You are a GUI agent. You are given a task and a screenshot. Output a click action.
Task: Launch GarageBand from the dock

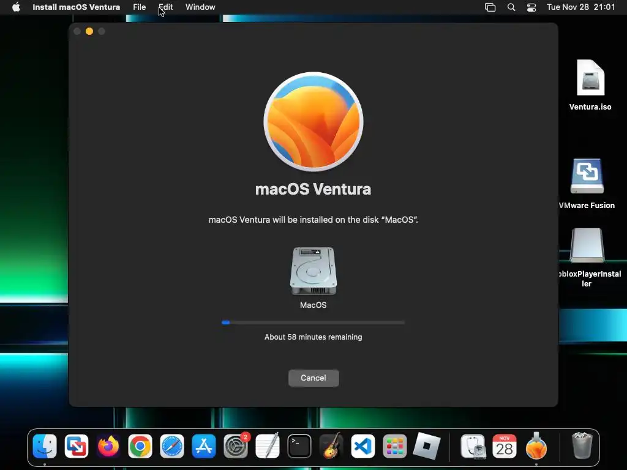(x=331, y=446)
